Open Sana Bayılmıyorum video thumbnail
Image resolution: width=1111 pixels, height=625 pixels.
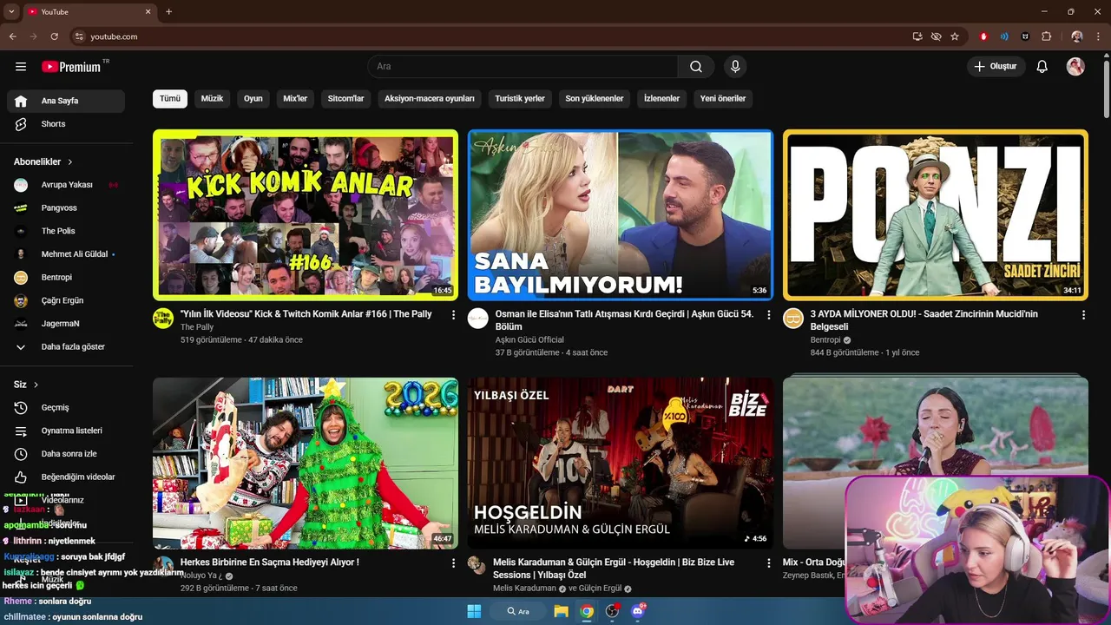click(621, 214)
